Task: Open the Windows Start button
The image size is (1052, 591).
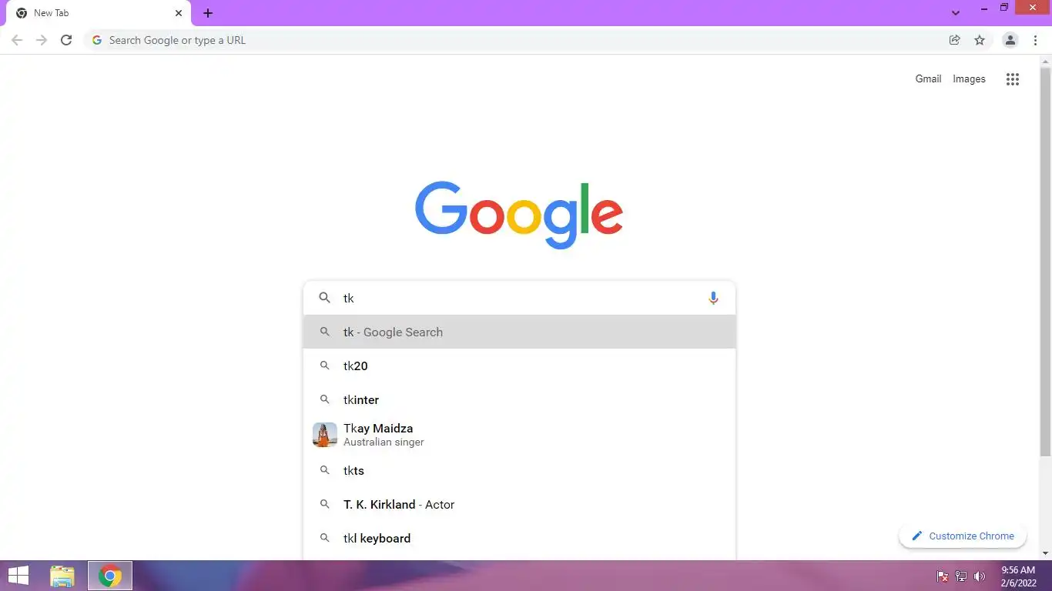Action: coord(18,576)
